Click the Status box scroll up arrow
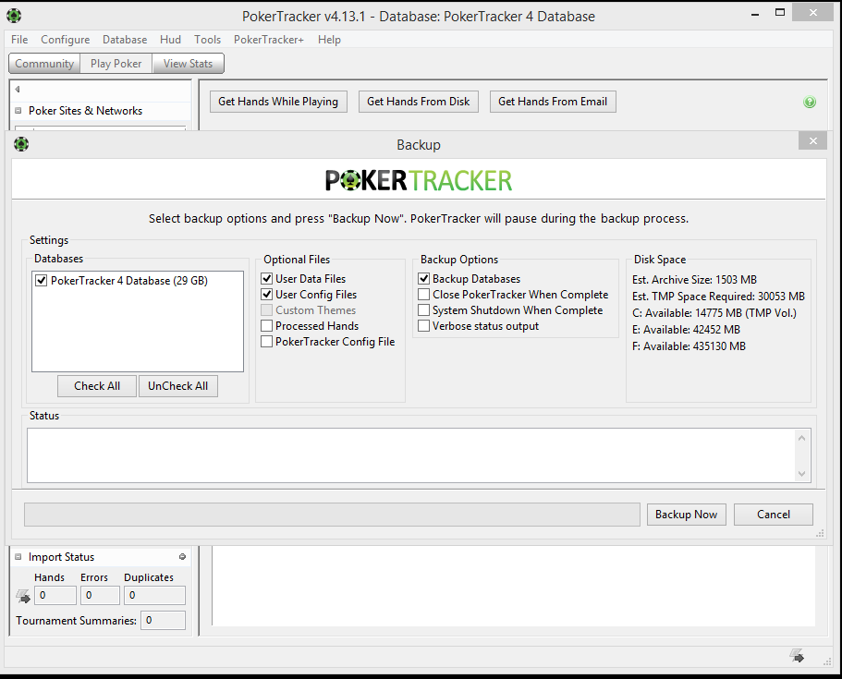The image size is (842, 679). tap(801, 438)
